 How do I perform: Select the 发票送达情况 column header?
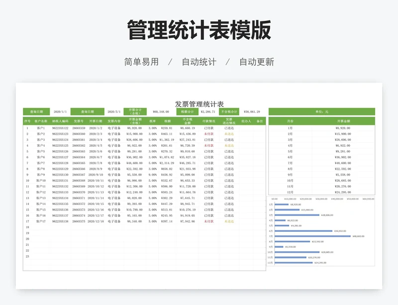point(229,121)
